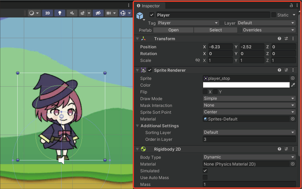302x189 pixels.
Task: Toggle 2D view mode in Scene toolbar
Action: coord(48,13)
